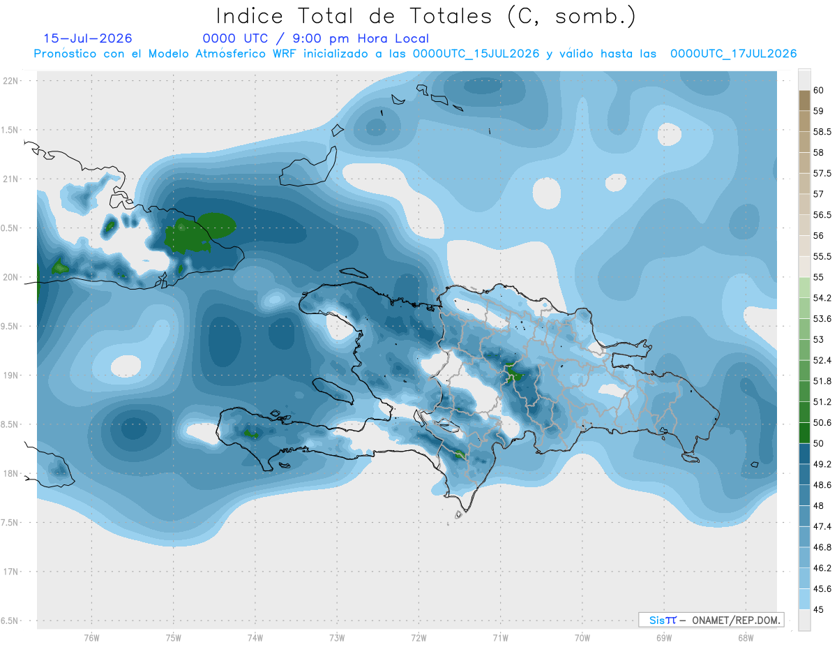This screenshot has height=647, width=837.
Task: Click the dark green legend swatch between 50 and 50.6
Action: [x=804, y=433]
